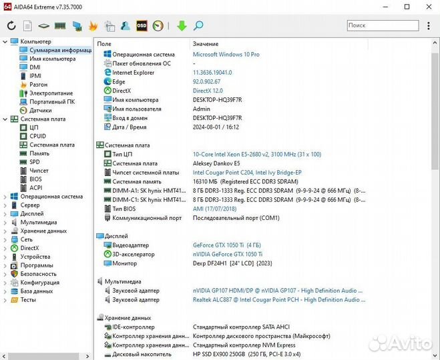Click the vertical scrollbar thumb
The height and width of the screenshot is (360, 440).
[435, 111]
